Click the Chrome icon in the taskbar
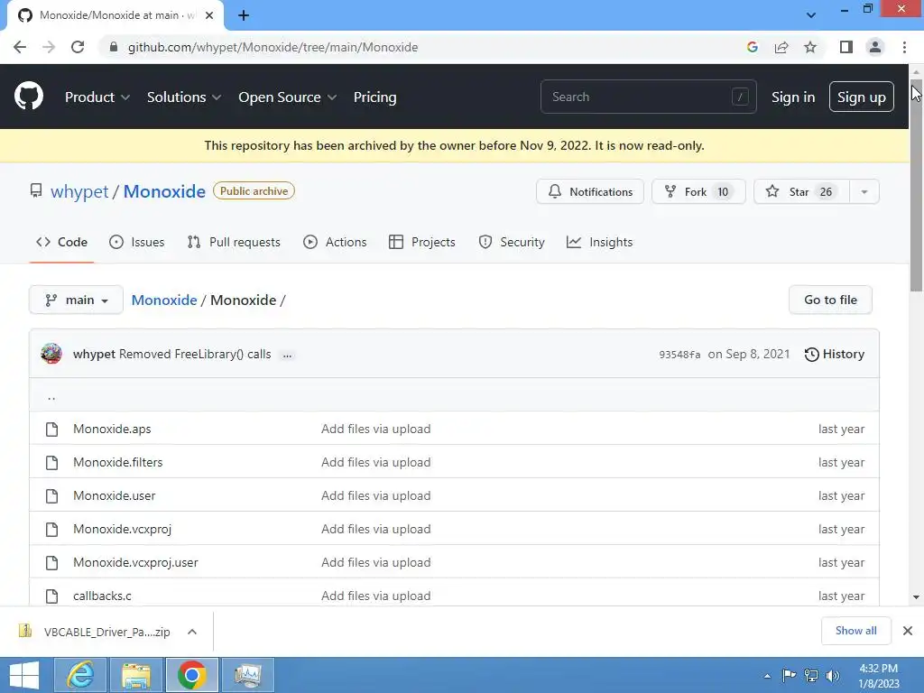 [x=192, y=675]
